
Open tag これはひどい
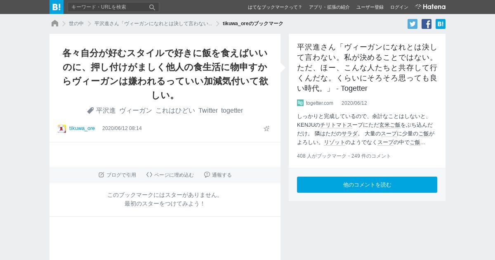point(175,110)
